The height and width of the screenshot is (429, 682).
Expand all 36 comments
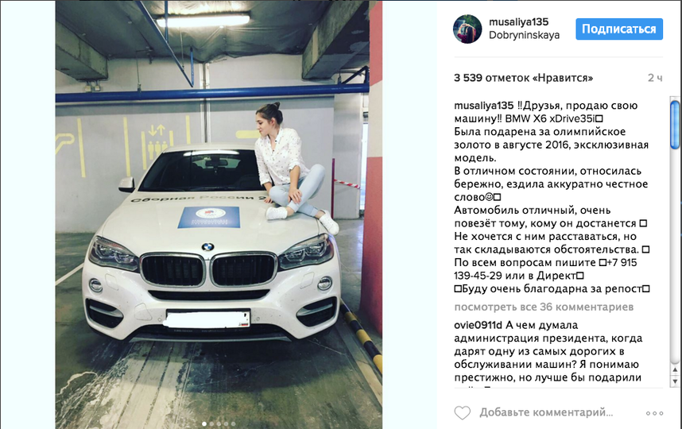pos(544,307)
